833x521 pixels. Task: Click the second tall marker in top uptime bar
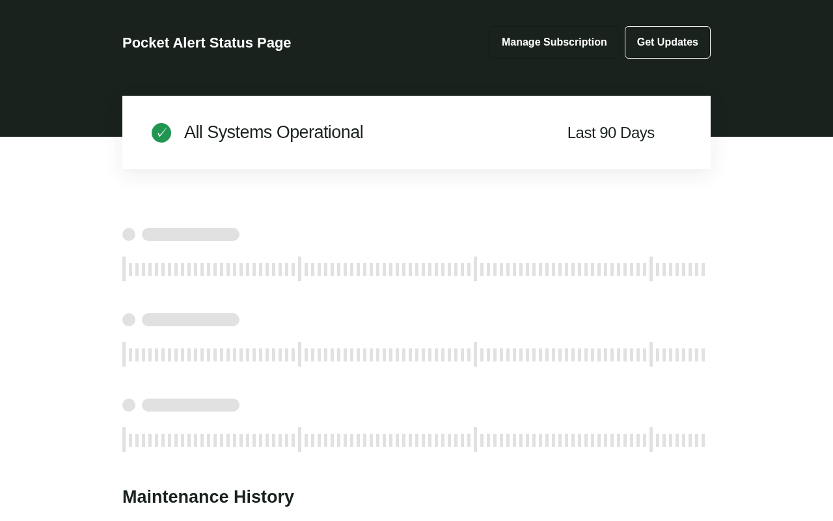tap(299, 269)
